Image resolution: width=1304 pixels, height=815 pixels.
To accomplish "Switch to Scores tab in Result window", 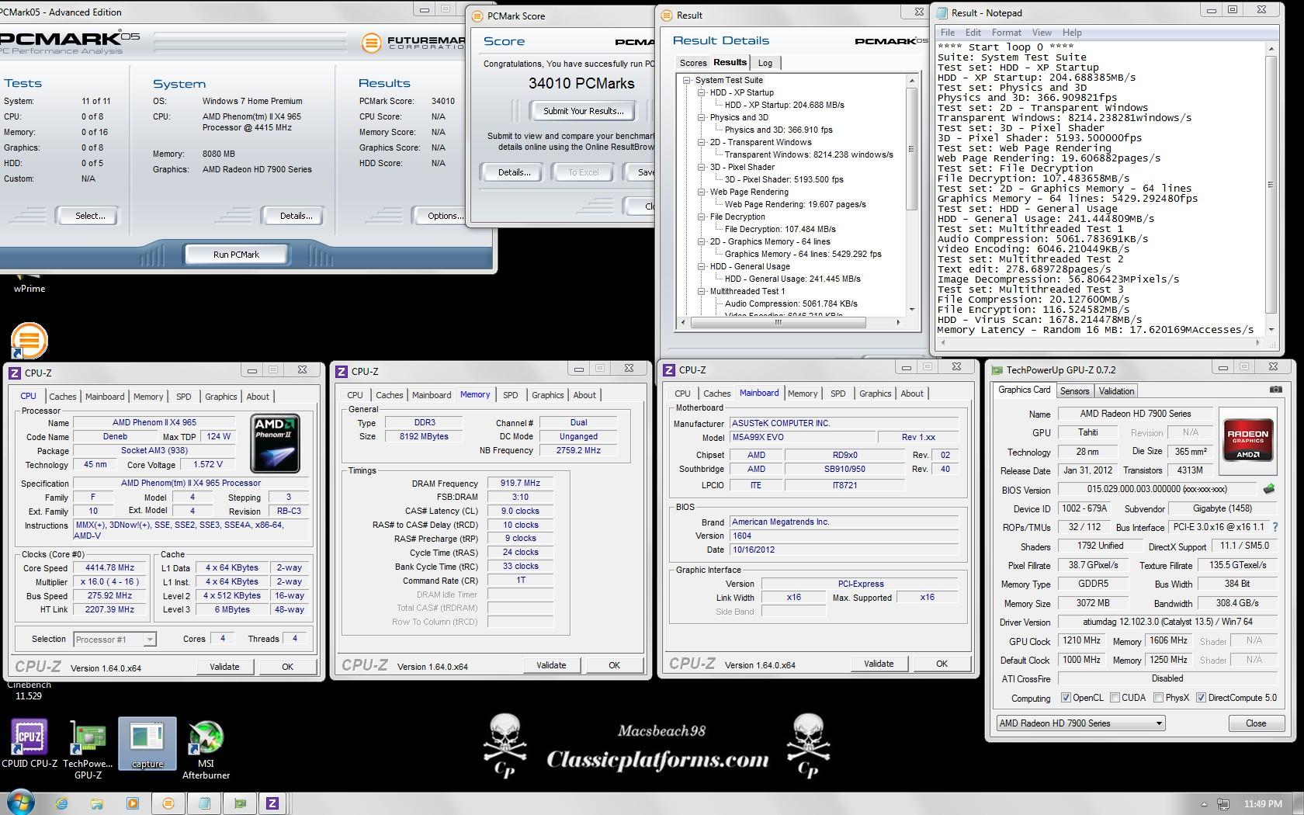I will pyautogui.click(x=693, y=63).
